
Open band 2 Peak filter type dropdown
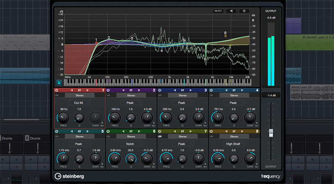tap(131, 103)
